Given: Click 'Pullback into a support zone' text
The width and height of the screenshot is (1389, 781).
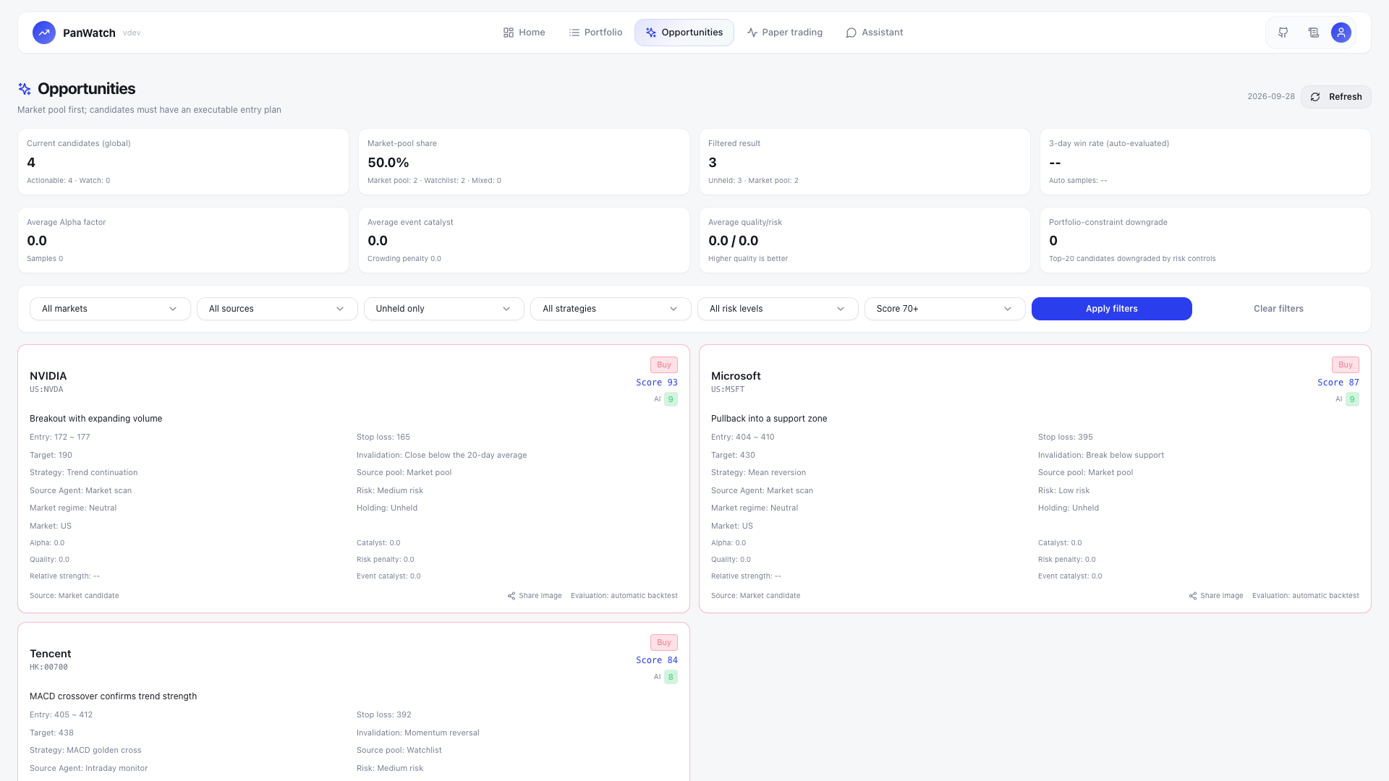Looking at the screenshot, I should pyautogui.click(x=769, y=419).
